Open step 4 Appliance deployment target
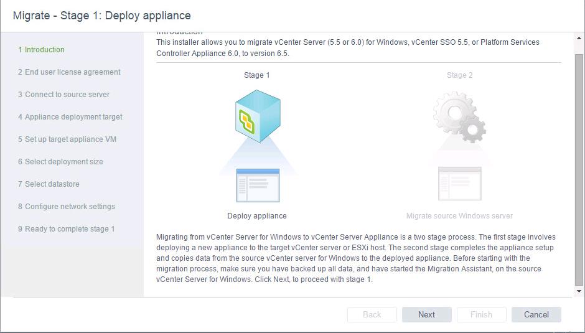This screenshot has width=585, height=333. coord(70,117)
